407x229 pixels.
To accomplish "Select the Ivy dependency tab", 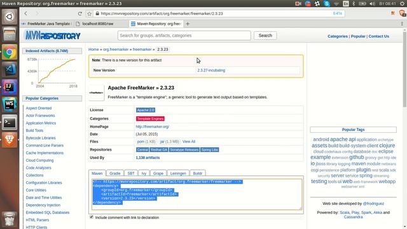I will [x=144, y=173].
